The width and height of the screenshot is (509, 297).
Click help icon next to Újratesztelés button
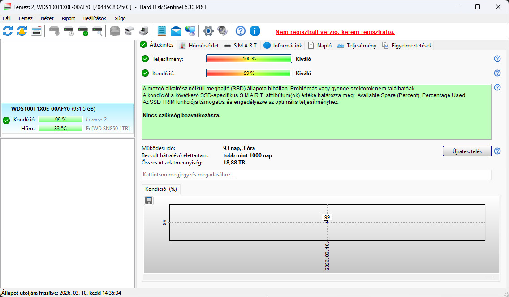coord(497,151)
